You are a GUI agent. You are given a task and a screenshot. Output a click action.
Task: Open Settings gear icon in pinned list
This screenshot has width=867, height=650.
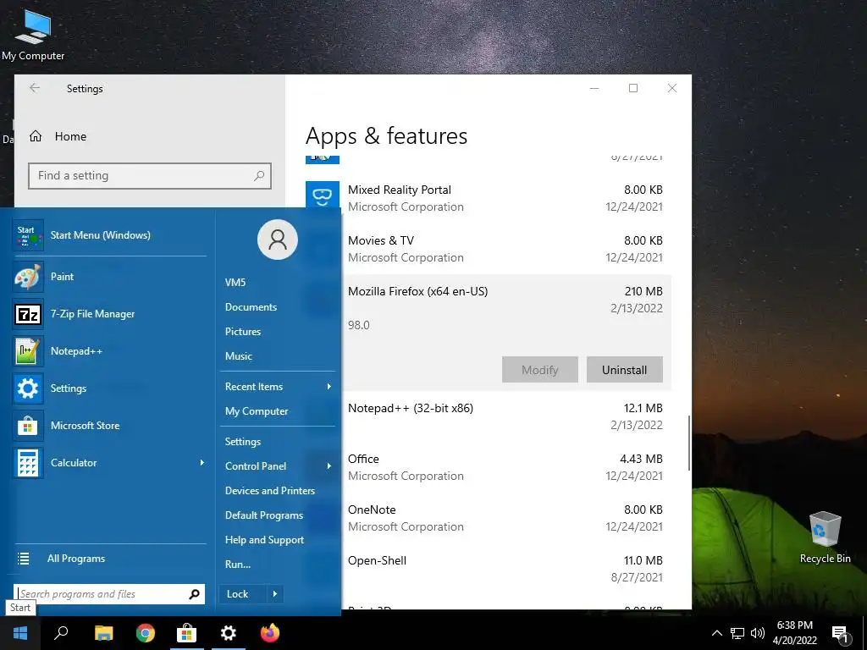(28, 388)
